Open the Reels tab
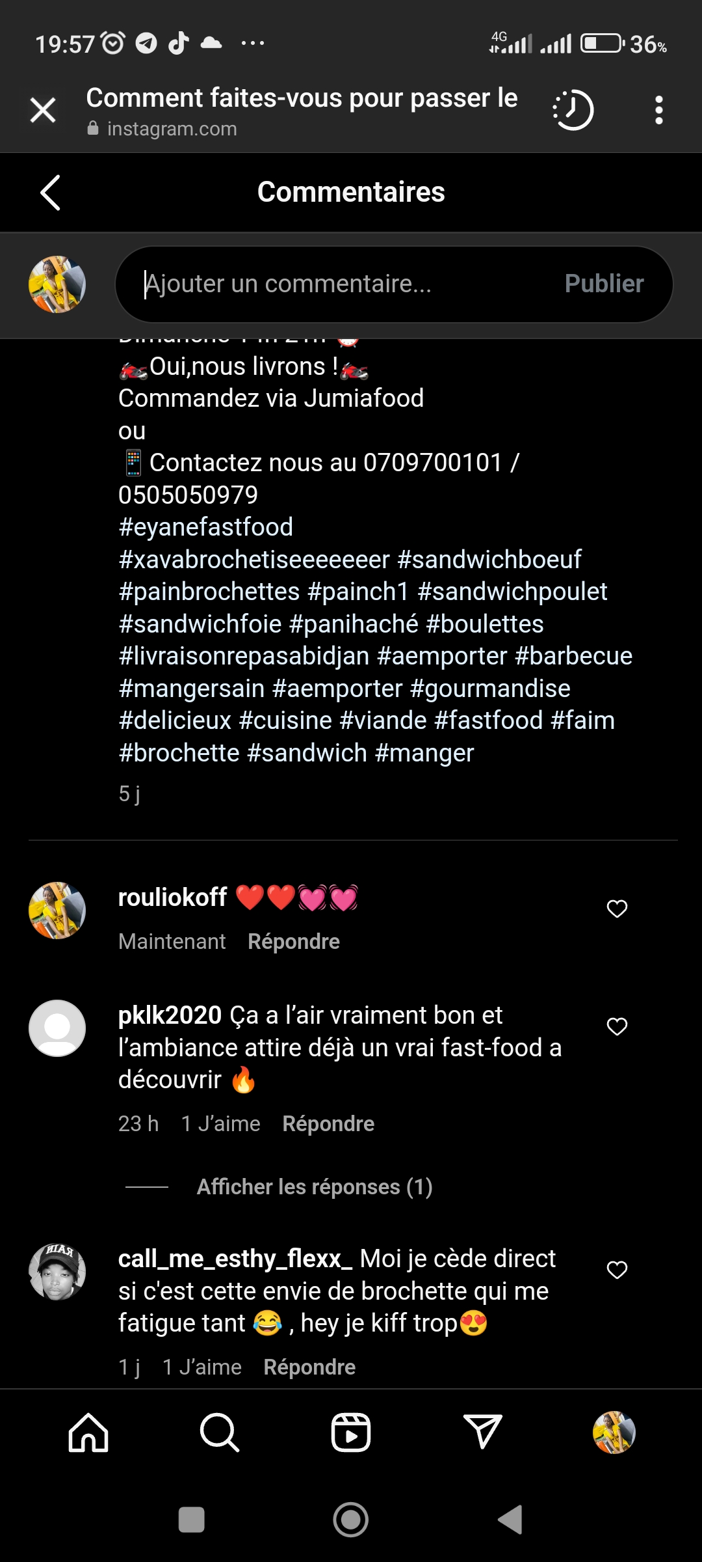Viewport: 702px width, 1562px height. click(351, 1432)
